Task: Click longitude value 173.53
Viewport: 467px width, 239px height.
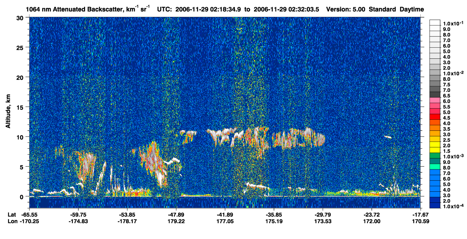Action: pos(323,221)
